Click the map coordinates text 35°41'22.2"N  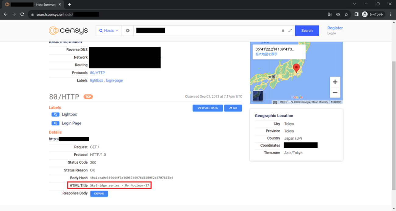(275, 49)
